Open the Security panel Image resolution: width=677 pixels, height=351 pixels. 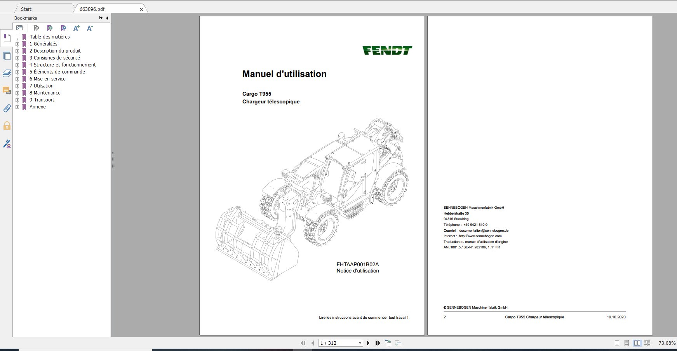[x=7, y=126]
